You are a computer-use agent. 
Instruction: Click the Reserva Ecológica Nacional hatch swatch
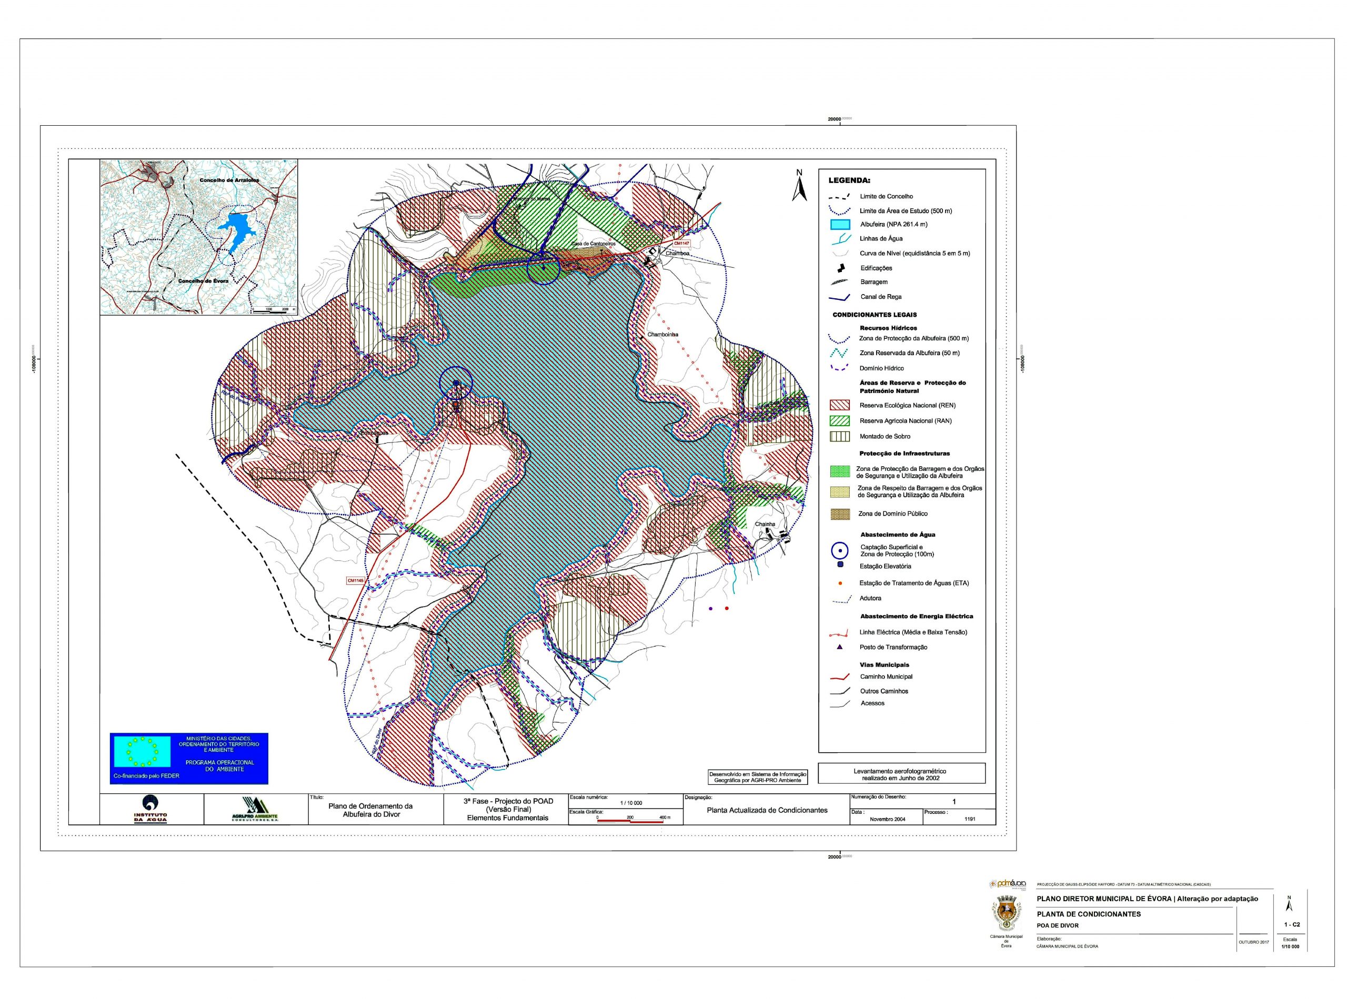pyautogui.click(x=840, y=405)
